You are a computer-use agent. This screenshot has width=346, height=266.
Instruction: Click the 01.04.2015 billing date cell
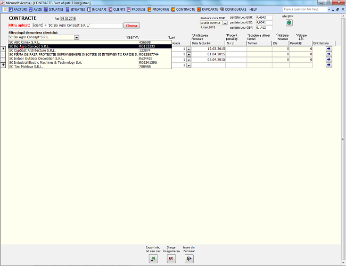click(208, 54)
